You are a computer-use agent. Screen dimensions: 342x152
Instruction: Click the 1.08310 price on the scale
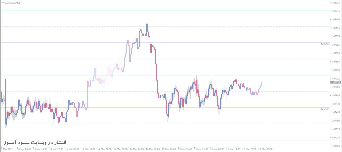point(336,3)
